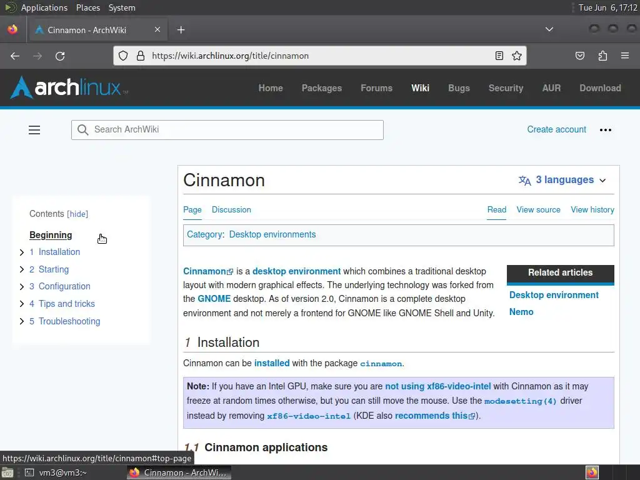
Task: Open the Firefox application menu icon
Action: pyautogui.click(x=625, y=56)
